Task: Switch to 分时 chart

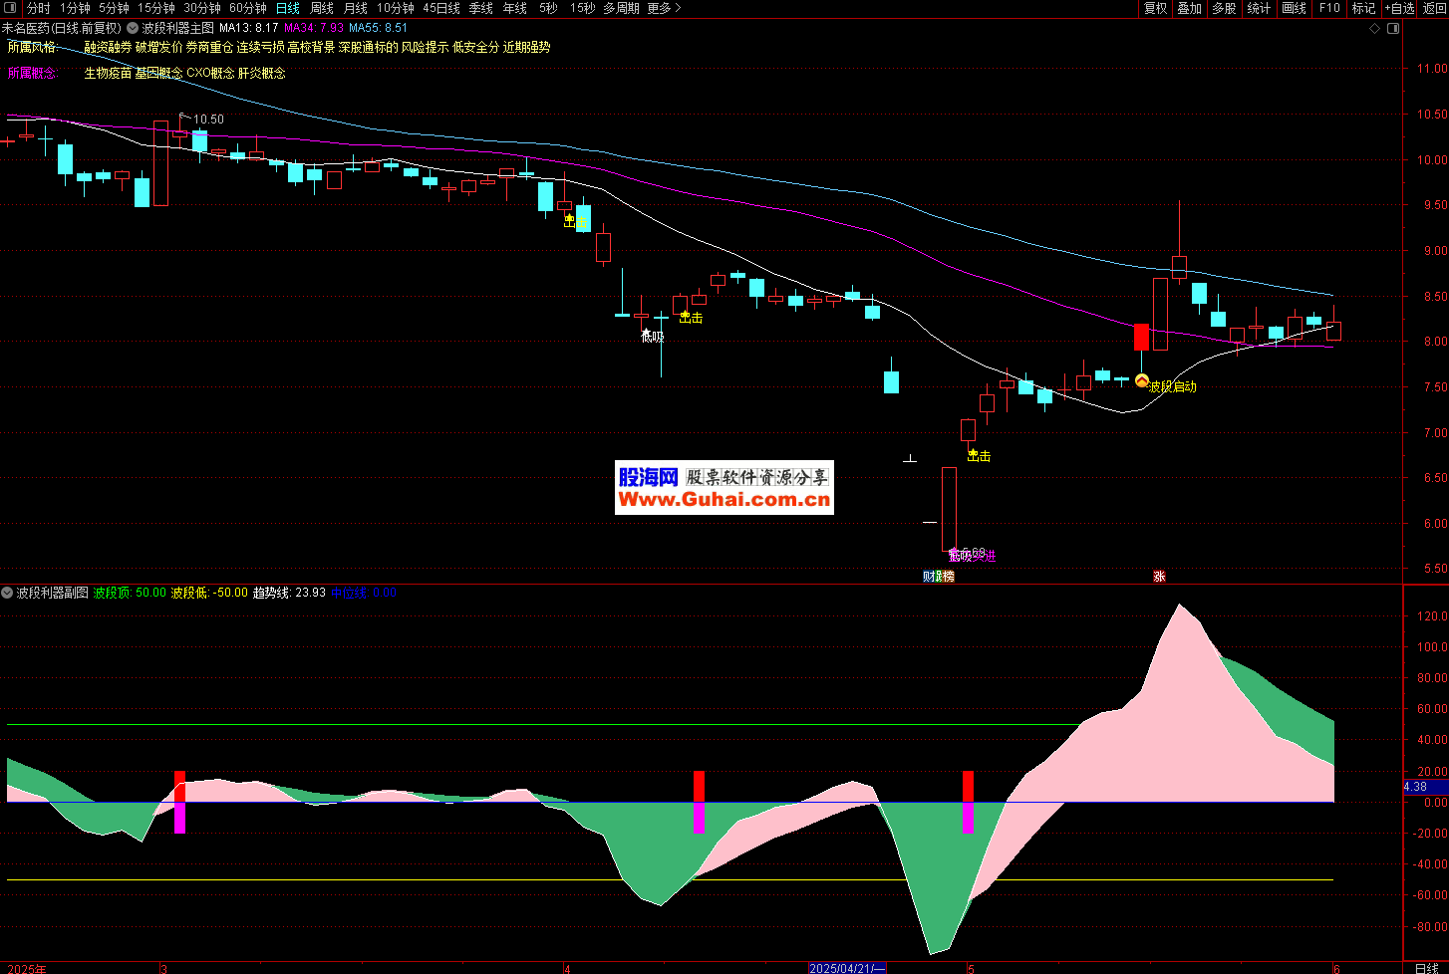Action: [x=38, y=8]
